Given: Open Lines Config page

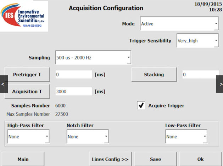Looking at the screenshot, I should (x=110, y=159).
